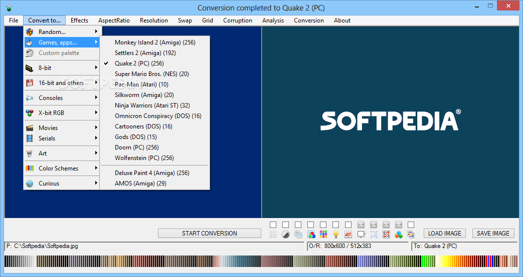Click the stacked palette cards icon
Image resolution: width=523 pixels, height=277 pixels.
[411, 234]
